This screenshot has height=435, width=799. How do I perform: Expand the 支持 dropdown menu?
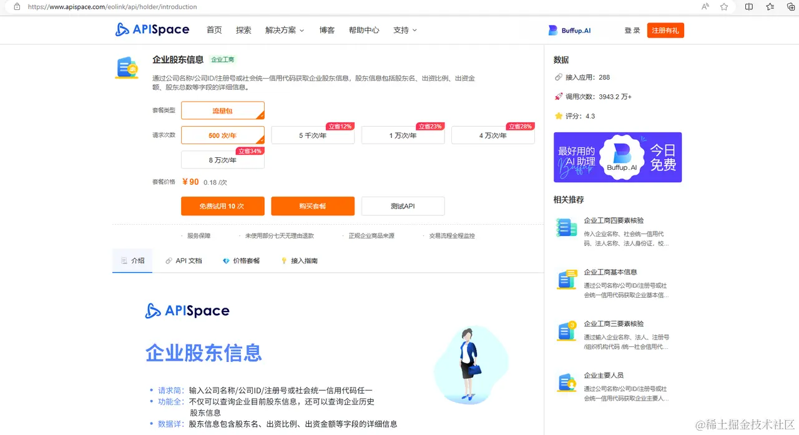(x=405, y=30)
